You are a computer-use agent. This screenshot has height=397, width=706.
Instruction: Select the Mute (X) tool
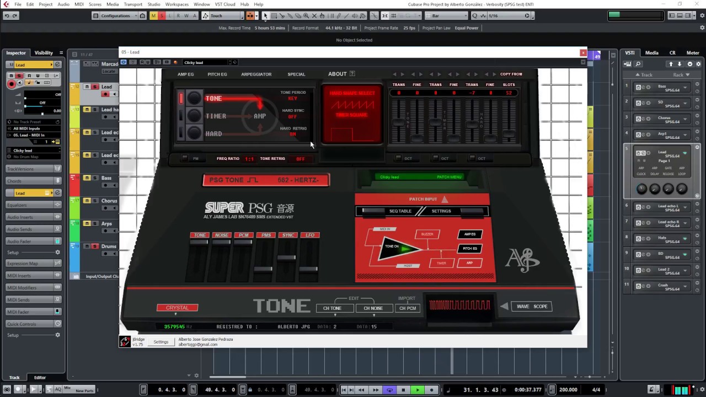pos(314,15)
